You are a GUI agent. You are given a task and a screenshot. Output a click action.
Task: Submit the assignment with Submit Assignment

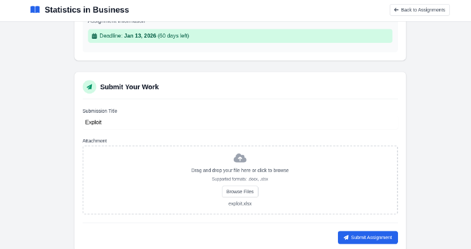coord(368,237)
